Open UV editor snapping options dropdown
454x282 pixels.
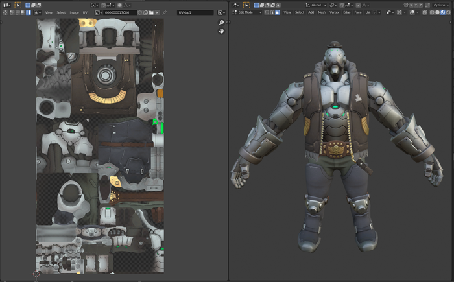pos(111,5)
